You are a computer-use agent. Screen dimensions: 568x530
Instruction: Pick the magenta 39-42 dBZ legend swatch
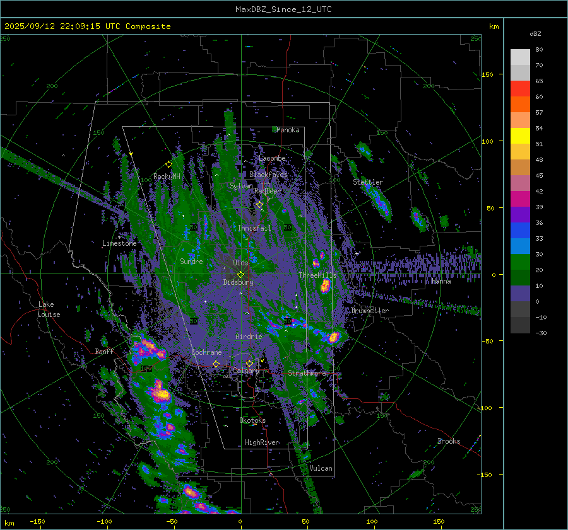[520, 199]
